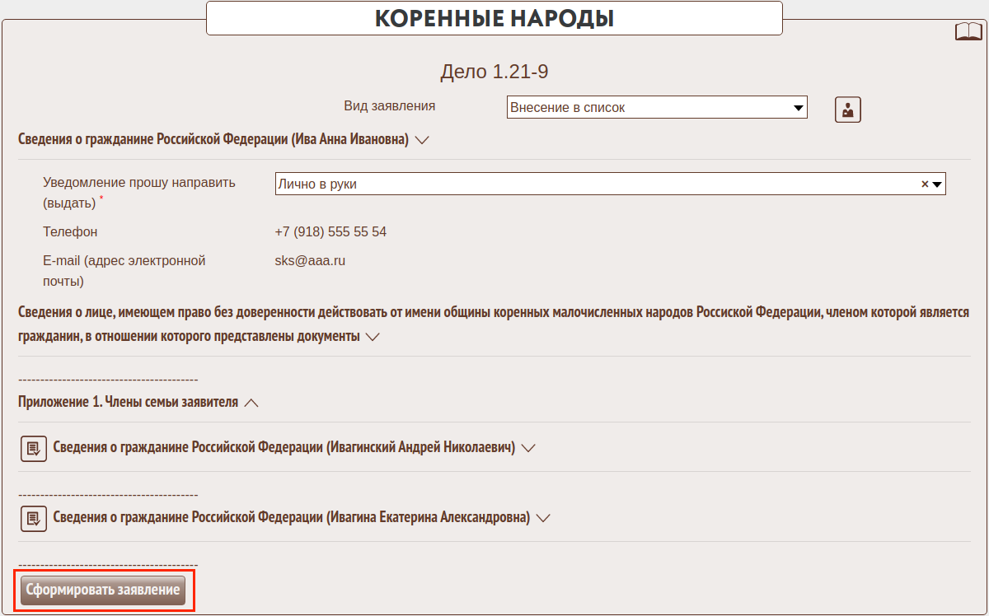Click the phone number +7 (918) 555 55 54
The width and height of the screenshot is (989, 616).
[330, 232]
